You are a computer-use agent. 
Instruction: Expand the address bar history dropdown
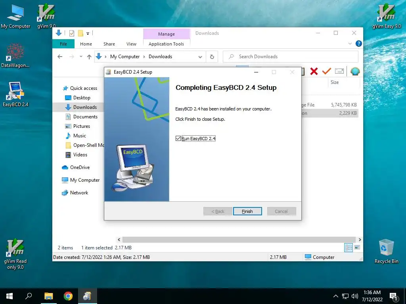tap(200, 57)
